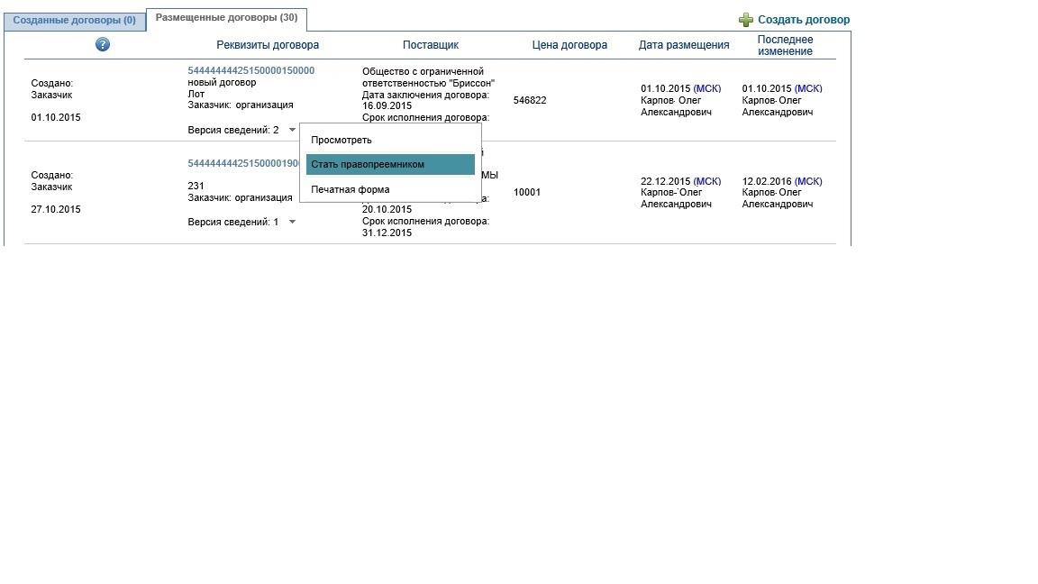Click the (МСК) link next to 12.02.2016
Screen dimensions: 1038x584
coord(808,181)
